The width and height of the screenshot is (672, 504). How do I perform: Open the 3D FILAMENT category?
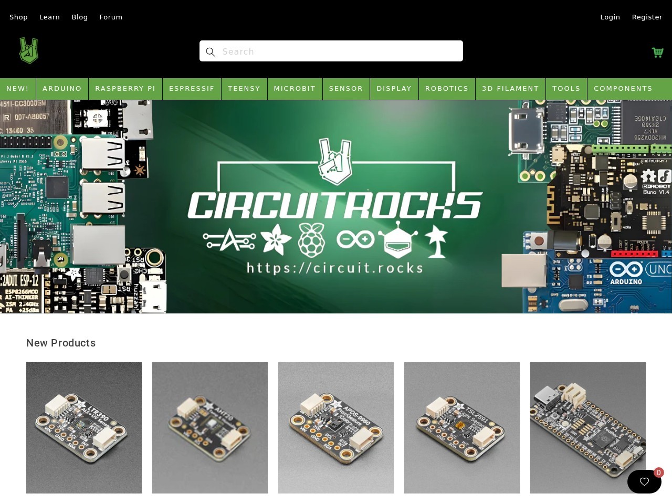pos(510,88)
